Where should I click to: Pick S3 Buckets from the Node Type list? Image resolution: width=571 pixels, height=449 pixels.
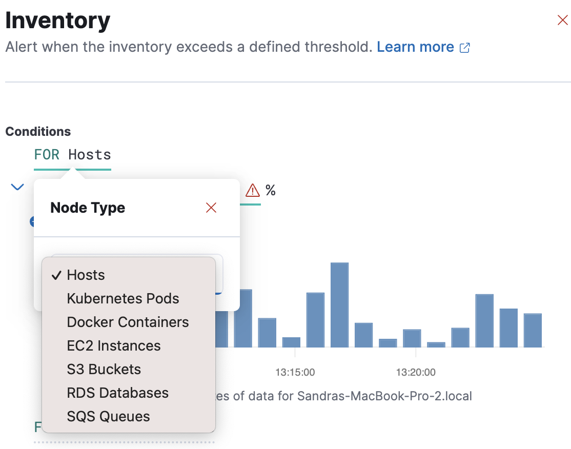click(104, 369)
